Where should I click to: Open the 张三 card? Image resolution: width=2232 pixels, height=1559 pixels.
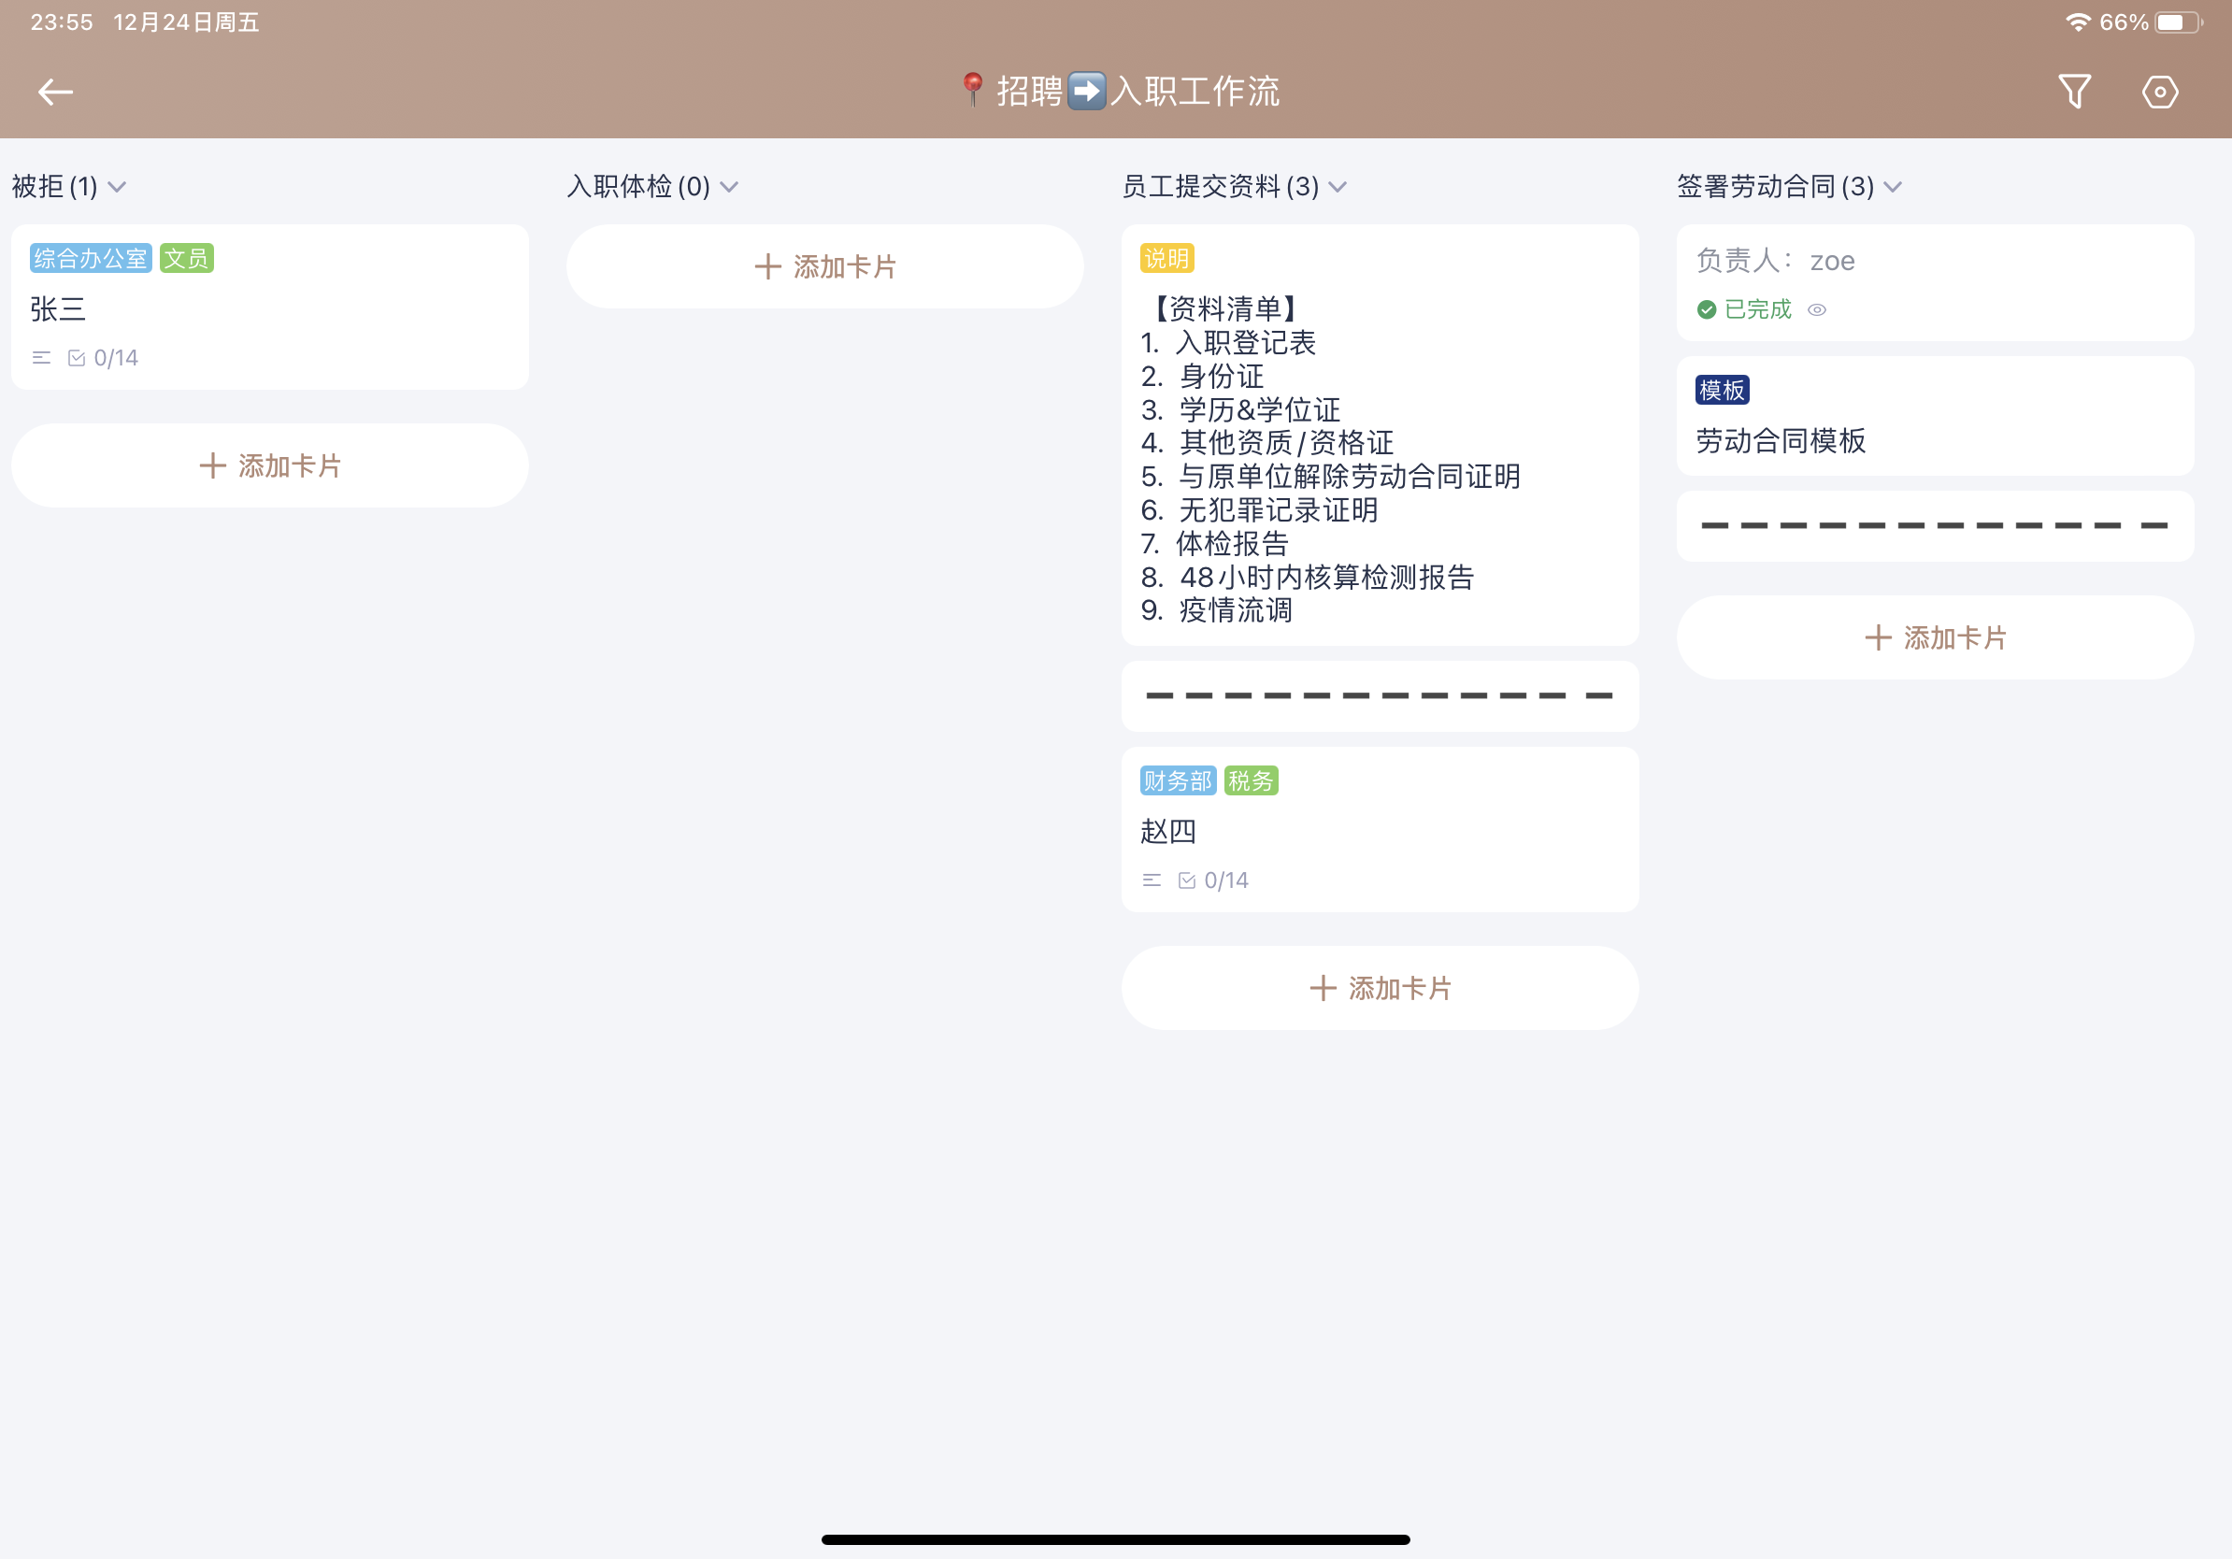[x=269, y=308]
